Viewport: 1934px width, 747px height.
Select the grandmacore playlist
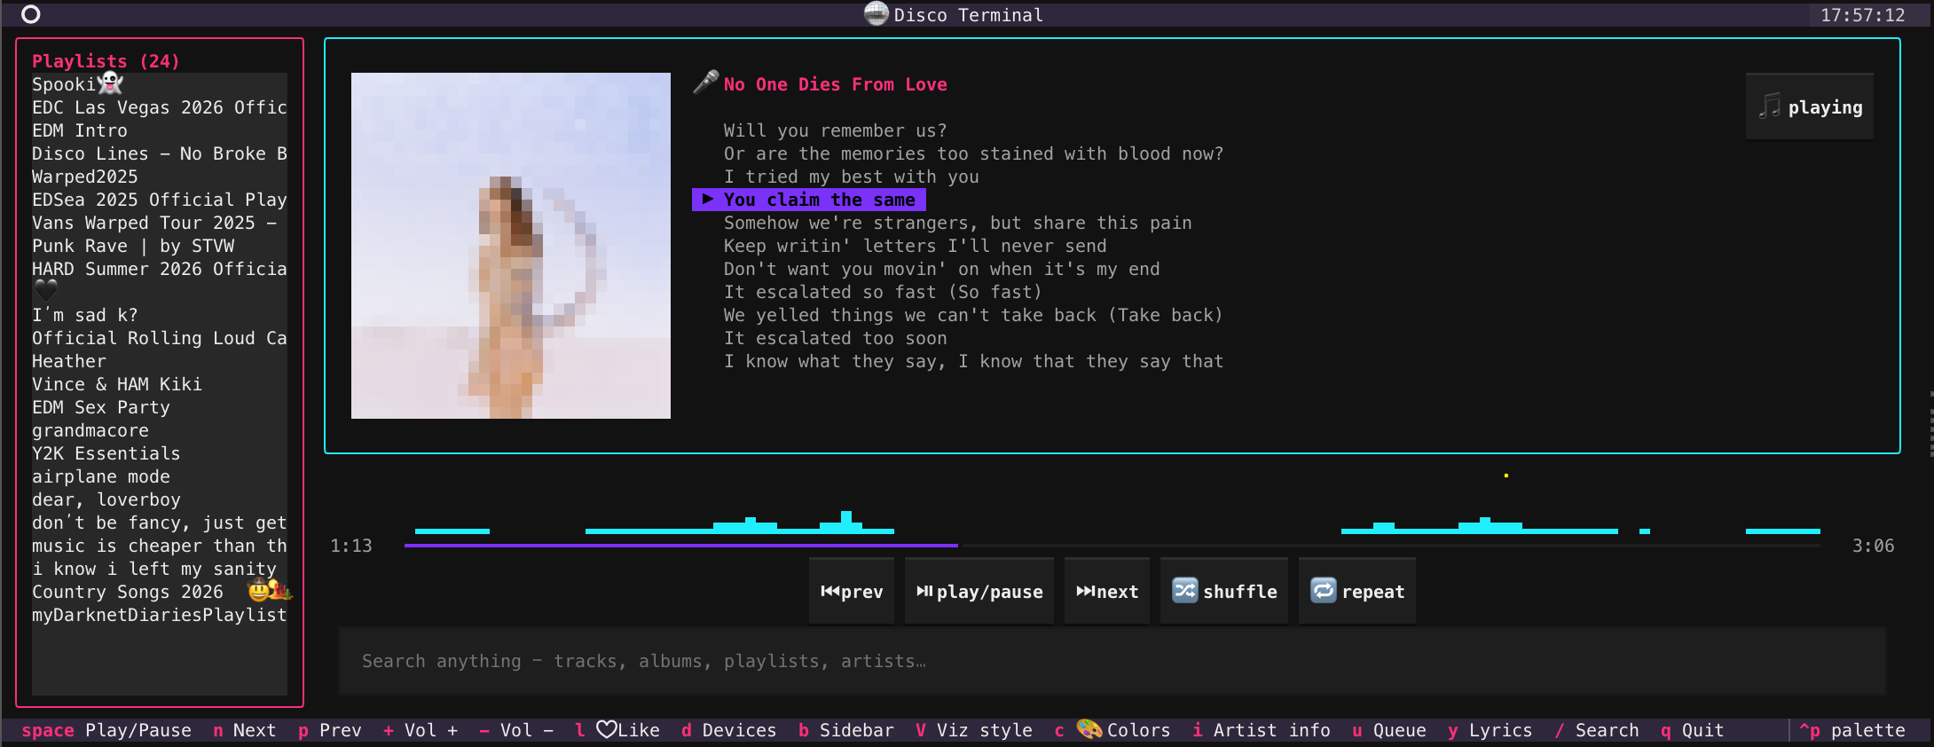tap(160, 430)
